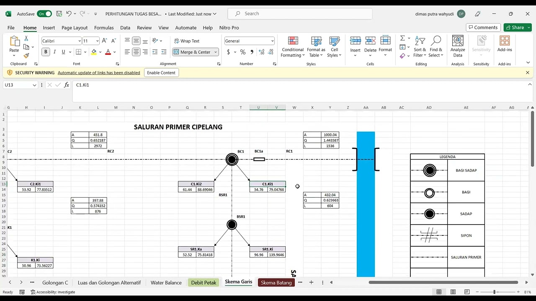Open Find & Select
This screenshot has width=536, height=301.
tap(435, 47)
